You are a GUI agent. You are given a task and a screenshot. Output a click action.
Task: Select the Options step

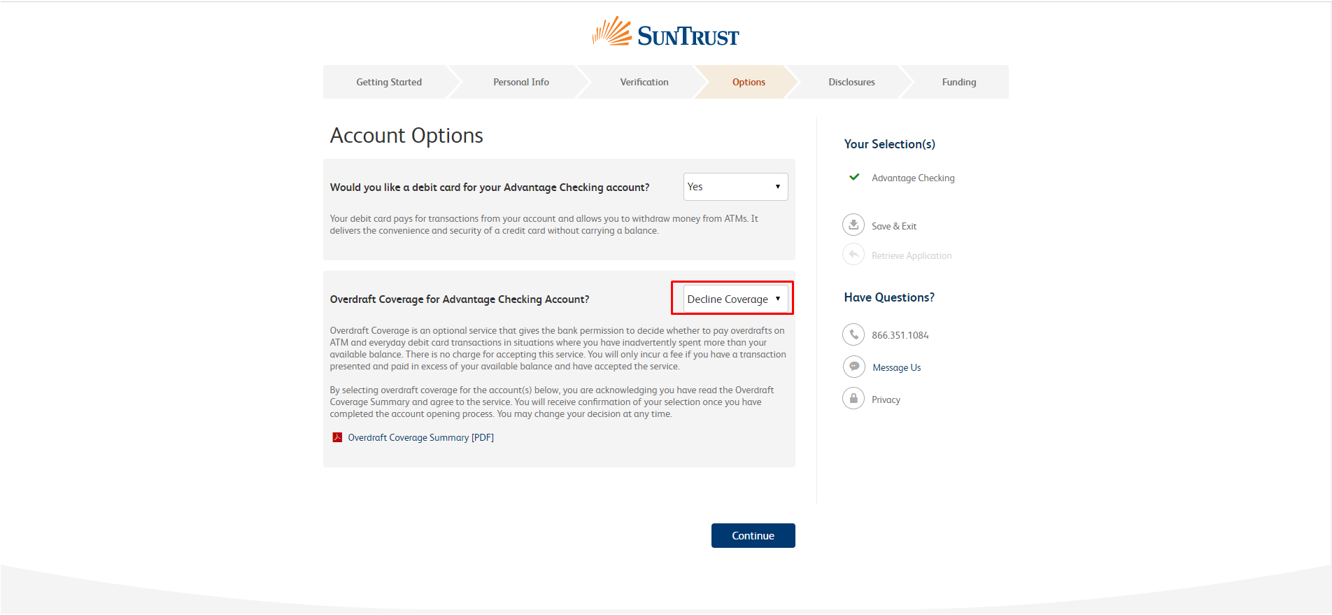(x=749, y=82)
